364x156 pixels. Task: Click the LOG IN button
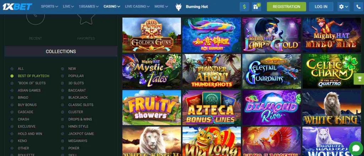point(321,7)
